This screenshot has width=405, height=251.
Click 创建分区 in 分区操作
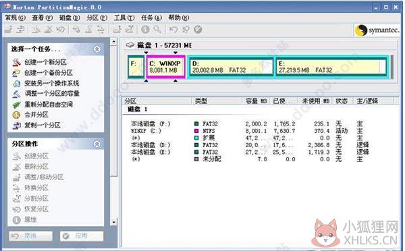pos(36,157)
